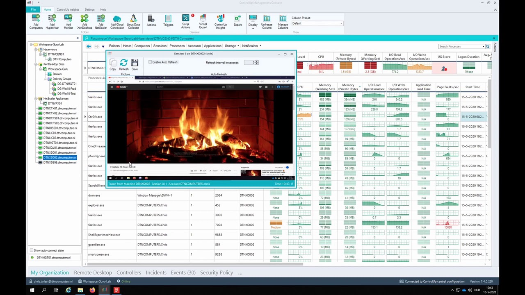This screenshot has height=295, width=525.
Task: Launch the Virtual Expert tool
Action: tap(203, 21)
